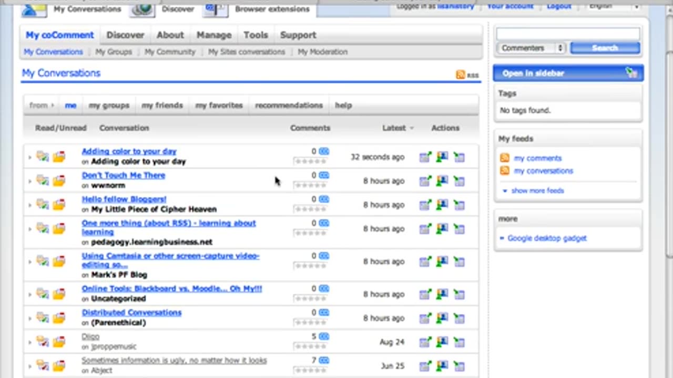This screenshot has width=673, height=378.
Task: Click last action icon in Online Tools: Blackboard row
Action: pos(460,295)
